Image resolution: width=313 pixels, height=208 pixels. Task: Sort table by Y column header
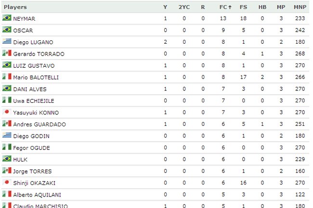(x=165, y=7)
